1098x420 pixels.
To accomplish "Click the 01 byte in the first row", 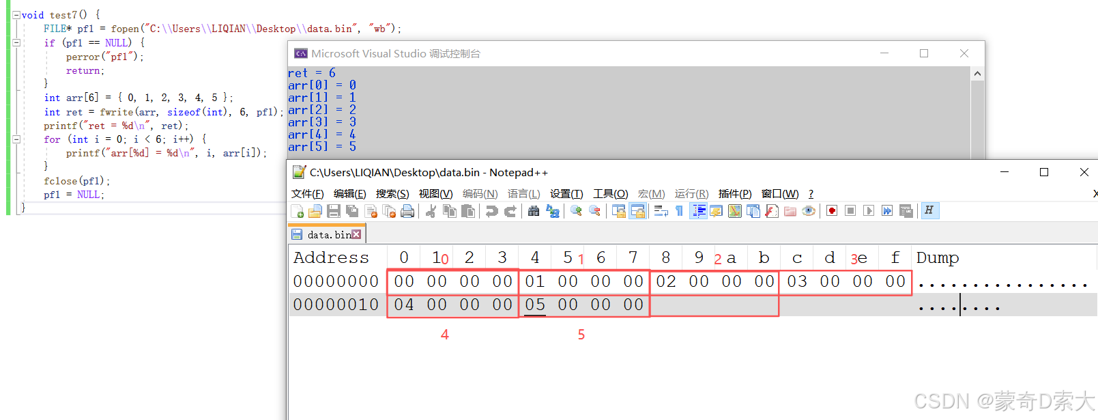I will click(535, 281).
